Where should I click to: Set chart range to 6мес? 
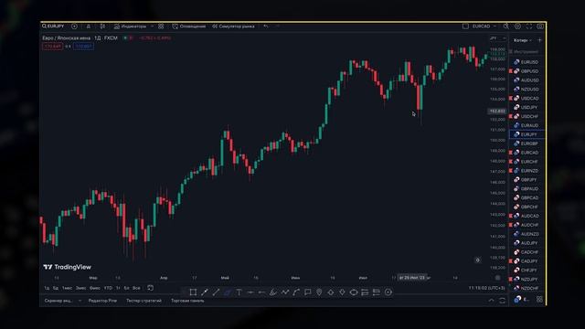95,288
